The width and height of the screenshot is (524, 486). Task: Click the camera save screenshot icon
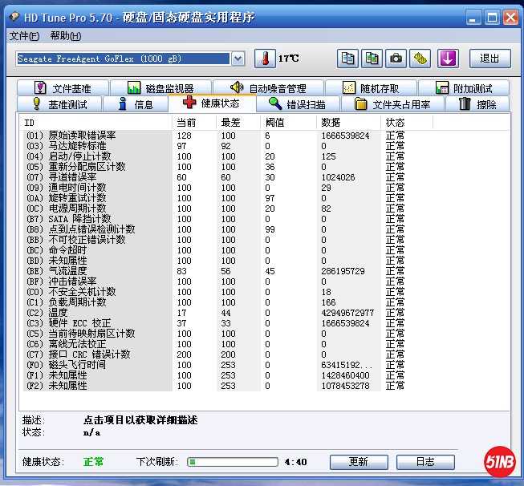click(x=396, y=59)
